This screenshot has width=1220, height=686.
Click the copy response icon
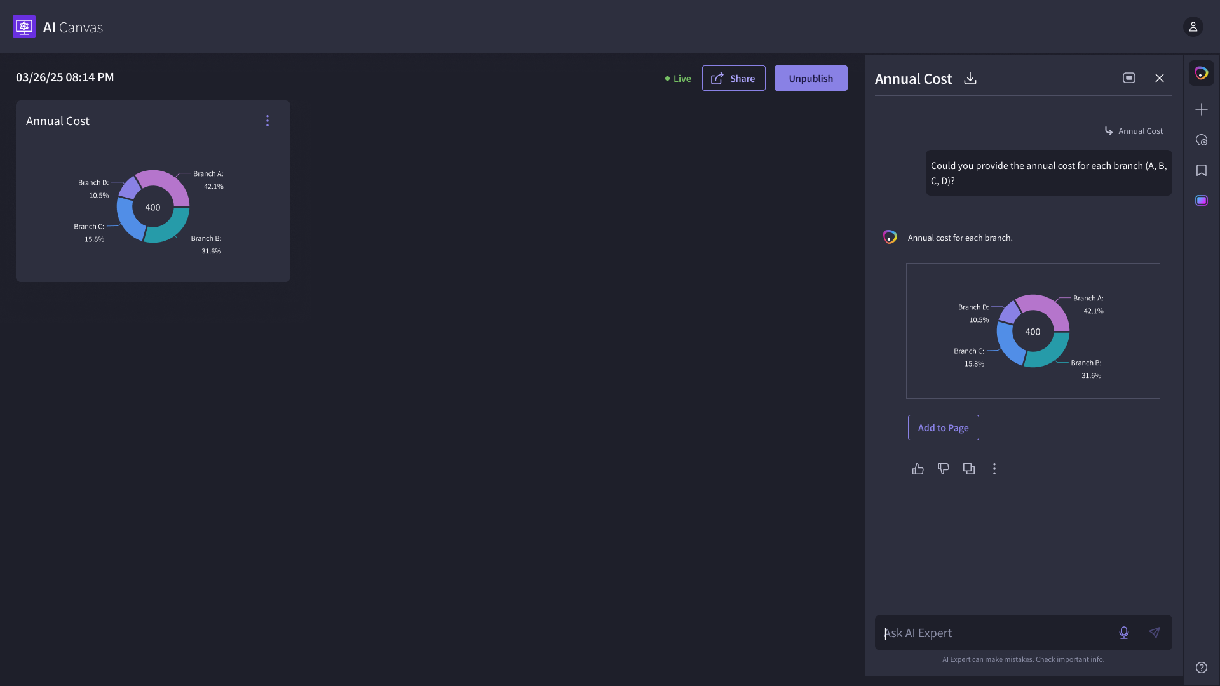coord(968,469)
